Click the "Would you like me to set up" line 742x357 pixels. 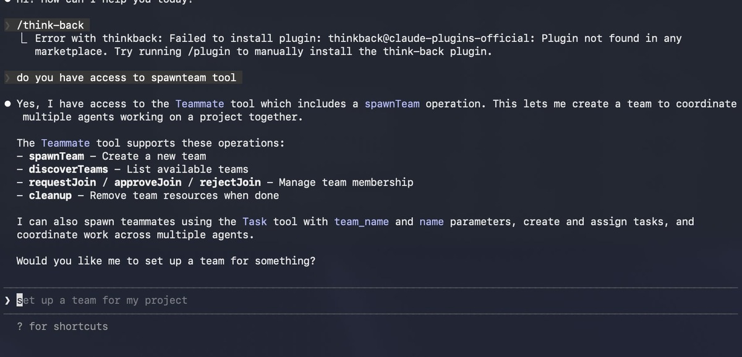pos(166,261)
